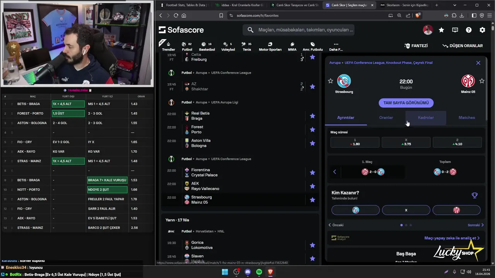This screenshot has height=278, width=495.
Task: Select the 4.10 away win odds
Action: (457, 142)
